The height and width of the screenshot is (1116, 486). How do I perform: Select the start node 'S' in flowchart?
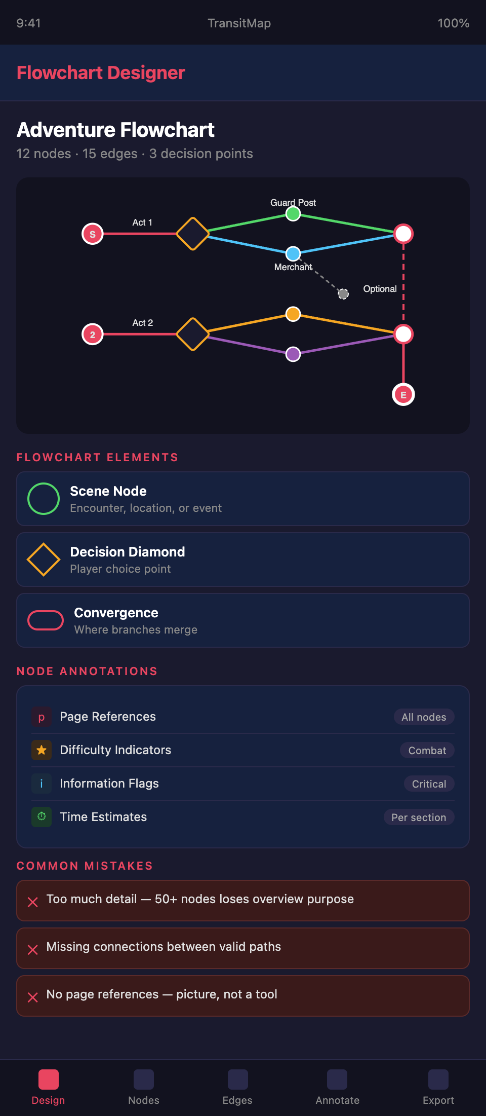93,234
